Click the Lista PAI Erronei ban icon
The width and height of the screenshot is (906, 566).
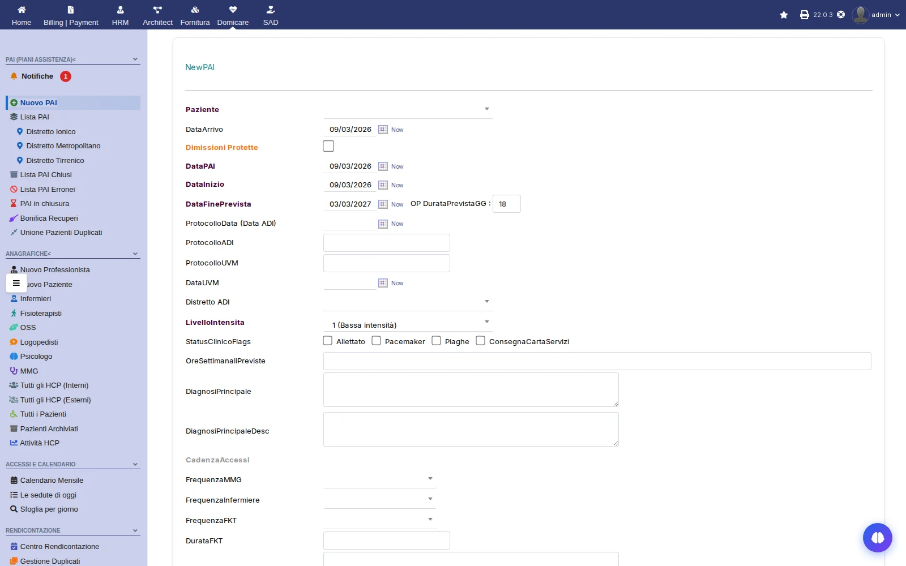(x=14, y=190)
